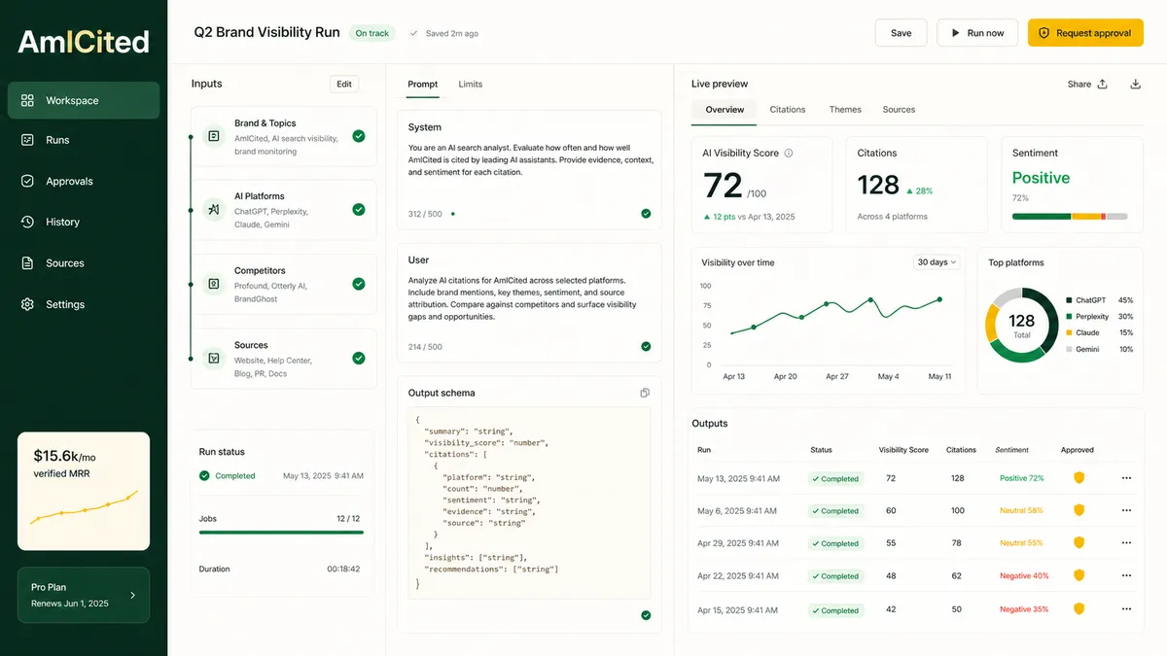Click the Jobs 12 / 12 progress bar
1167x656 pixels.
281,532
